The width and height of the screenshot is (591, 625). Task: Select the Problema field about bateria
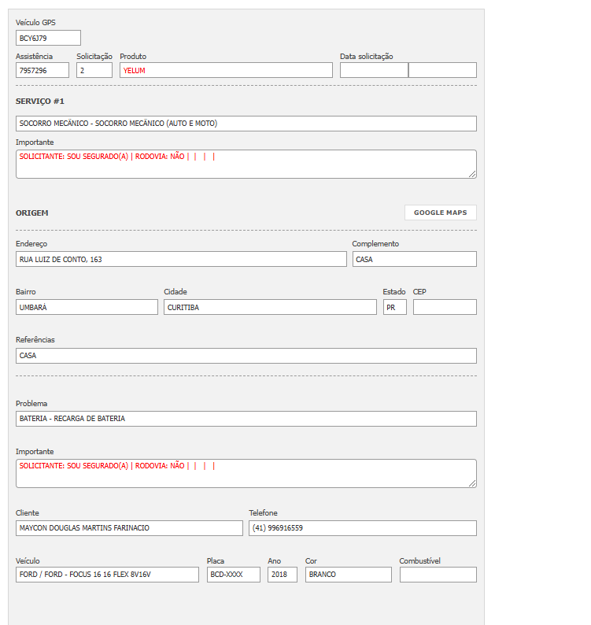point(246,419)
